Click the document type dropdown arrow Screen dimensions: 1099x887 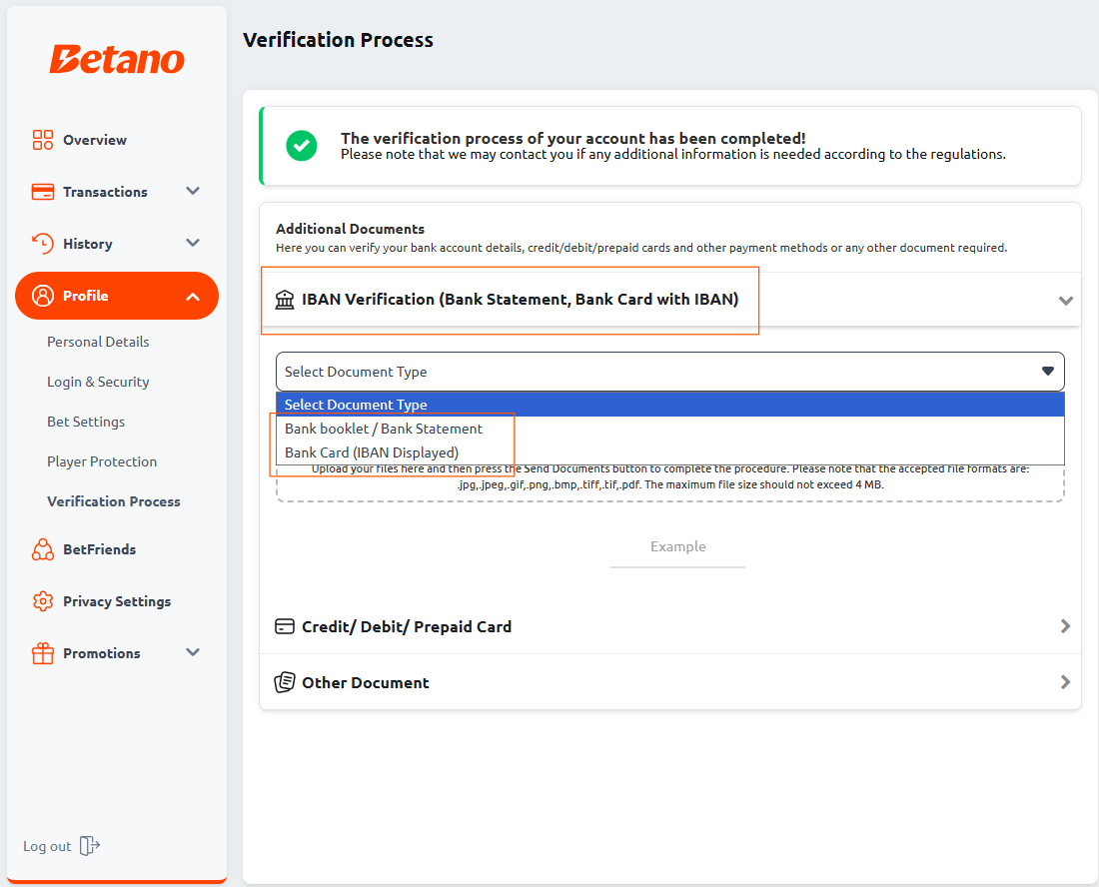(x=1048, y=372)
